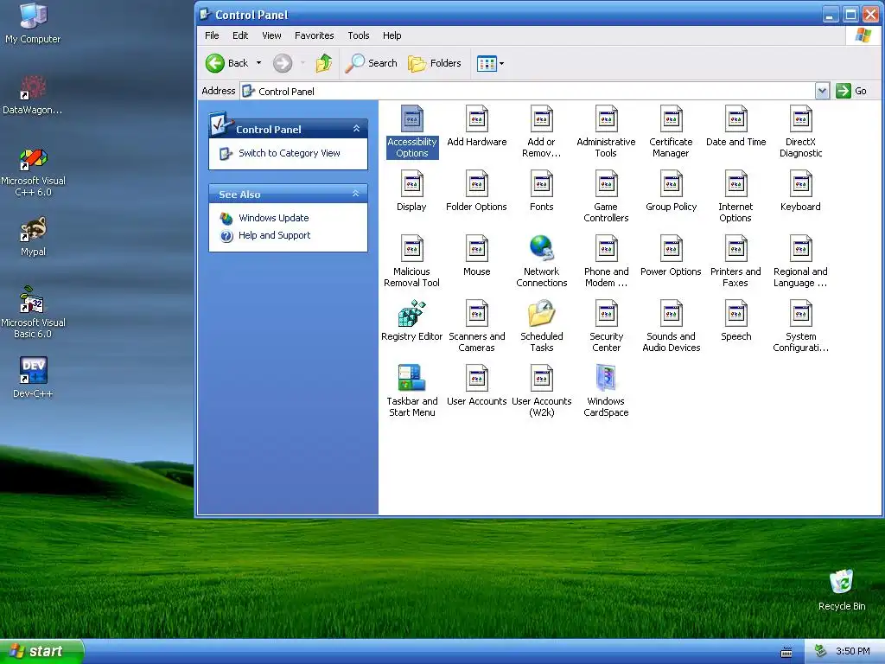
Task: Open the Edit menu
Action: pos(240,35)
